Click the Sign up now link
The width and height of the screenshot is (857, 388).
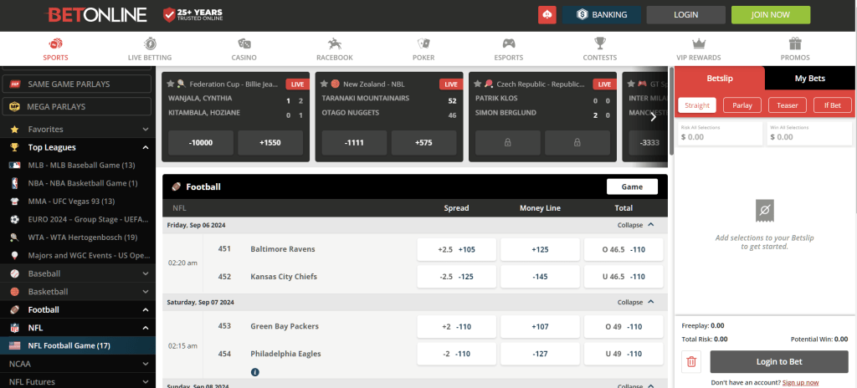tap(800, 382)
